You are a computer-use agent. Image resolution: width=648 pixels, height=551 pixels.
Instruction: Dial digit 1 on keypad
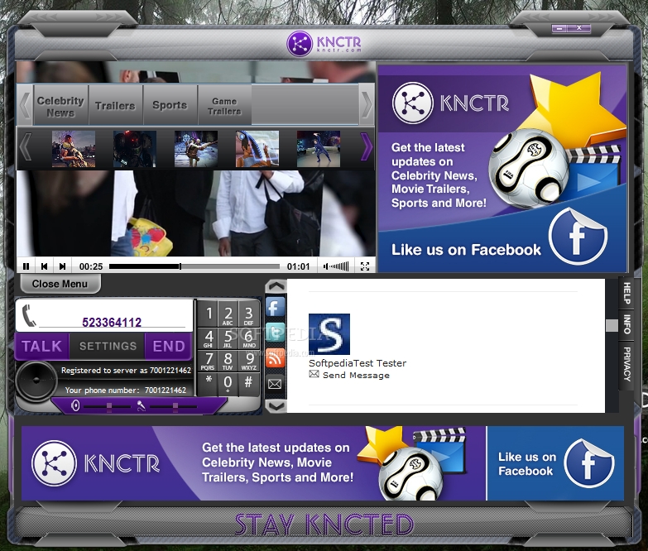209,314
